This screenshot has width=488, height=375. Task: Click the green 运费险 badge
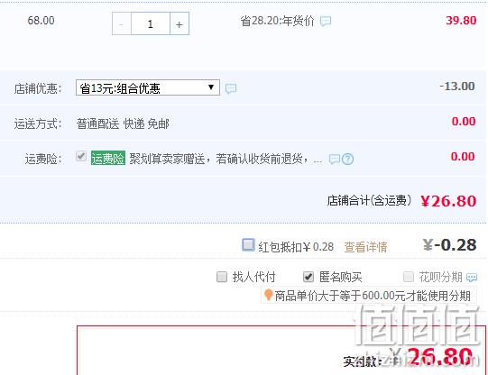tap(108, 159)
